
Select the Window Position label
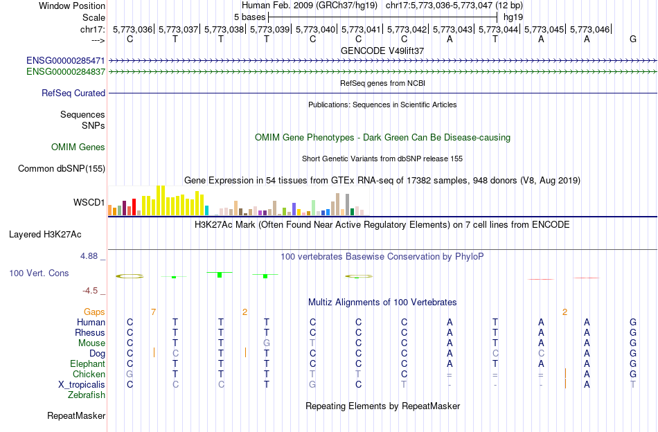72,6
